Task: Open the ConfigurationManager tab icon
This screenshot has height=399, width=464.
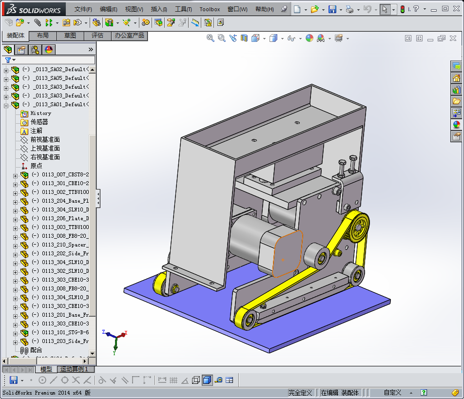Action: pyautogui.click(x=35, y=50)
